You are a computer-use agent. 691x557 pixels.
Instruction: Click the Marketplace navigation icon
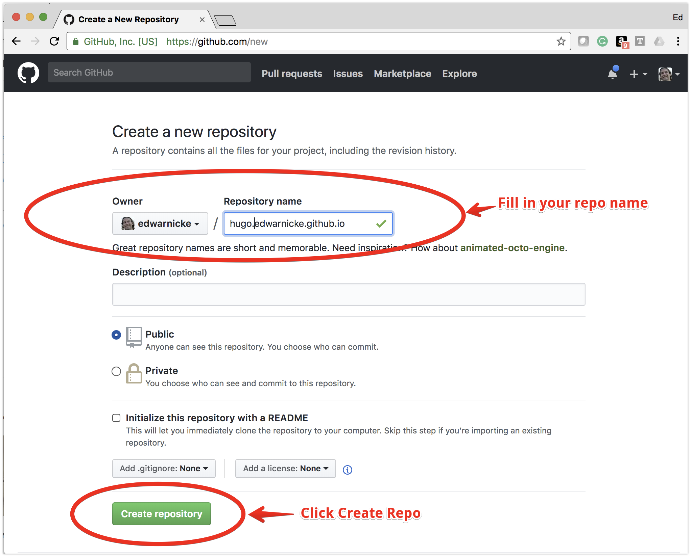[402, 73]
